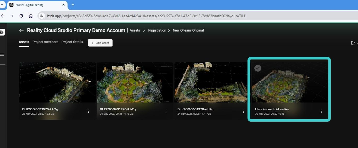Click the 'Here is one I did earlier' title

coord(272,109)
